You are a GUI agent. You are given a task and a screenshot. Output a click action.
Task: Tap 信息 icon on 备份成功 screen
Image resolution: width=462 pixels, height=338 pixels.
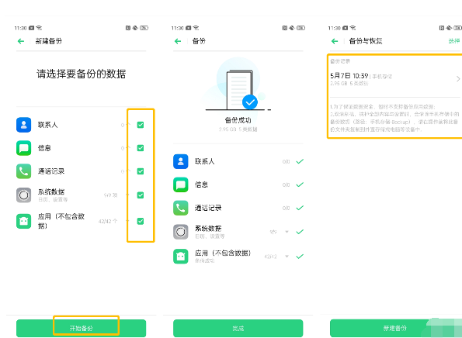tap(181, 185)
